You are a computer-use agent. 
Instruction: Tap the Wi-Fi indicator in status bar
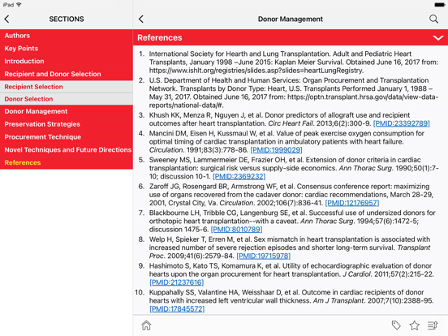[x=19, y=5]
